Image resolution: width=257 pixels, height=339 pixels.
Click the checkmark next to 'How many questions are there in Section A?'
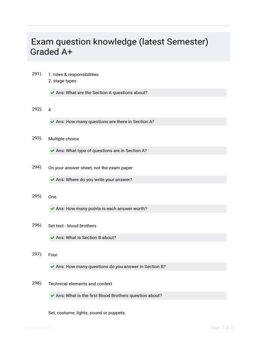(52, 122)
